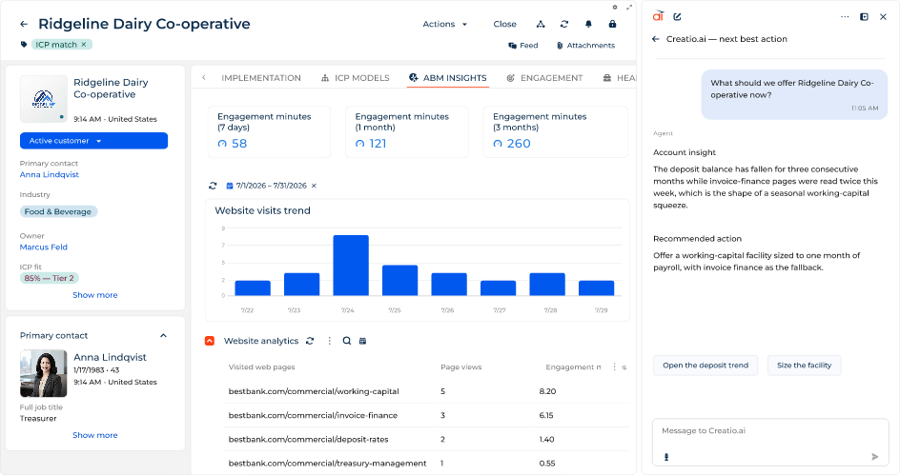Click the Size the facility button
The width and height of the screenshot is (900, 475).
tap(804, 366)
